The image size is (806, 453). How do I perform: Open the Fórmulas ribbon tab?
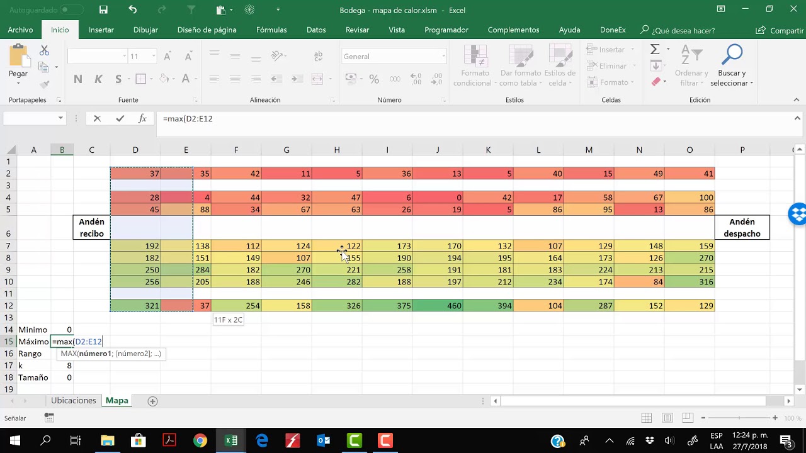(x=271, y=30)
